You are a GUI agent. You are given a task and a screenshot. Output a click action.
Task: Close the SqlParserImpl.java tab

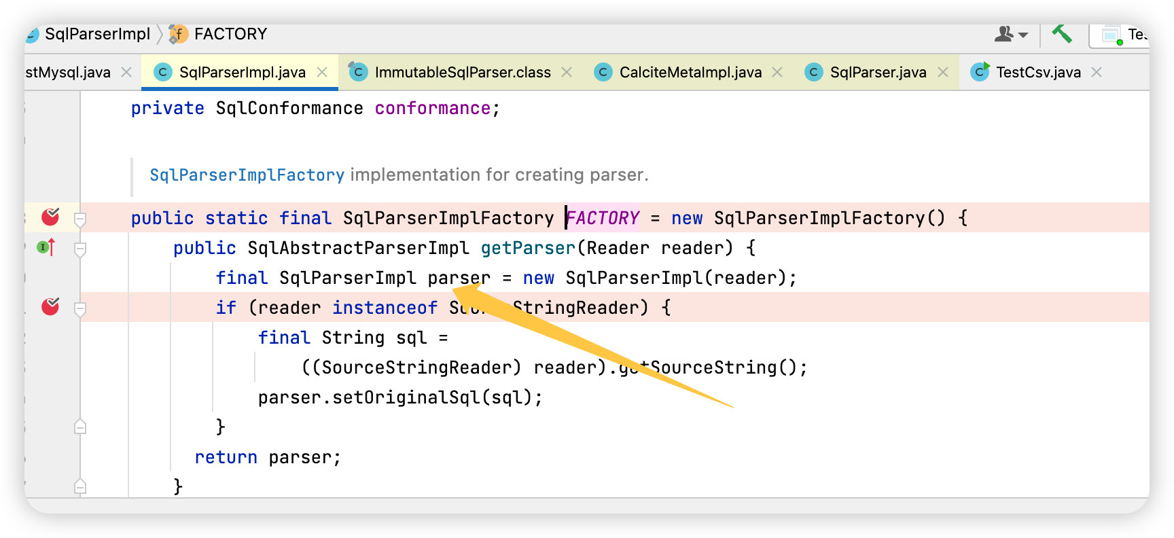(322, 72)
